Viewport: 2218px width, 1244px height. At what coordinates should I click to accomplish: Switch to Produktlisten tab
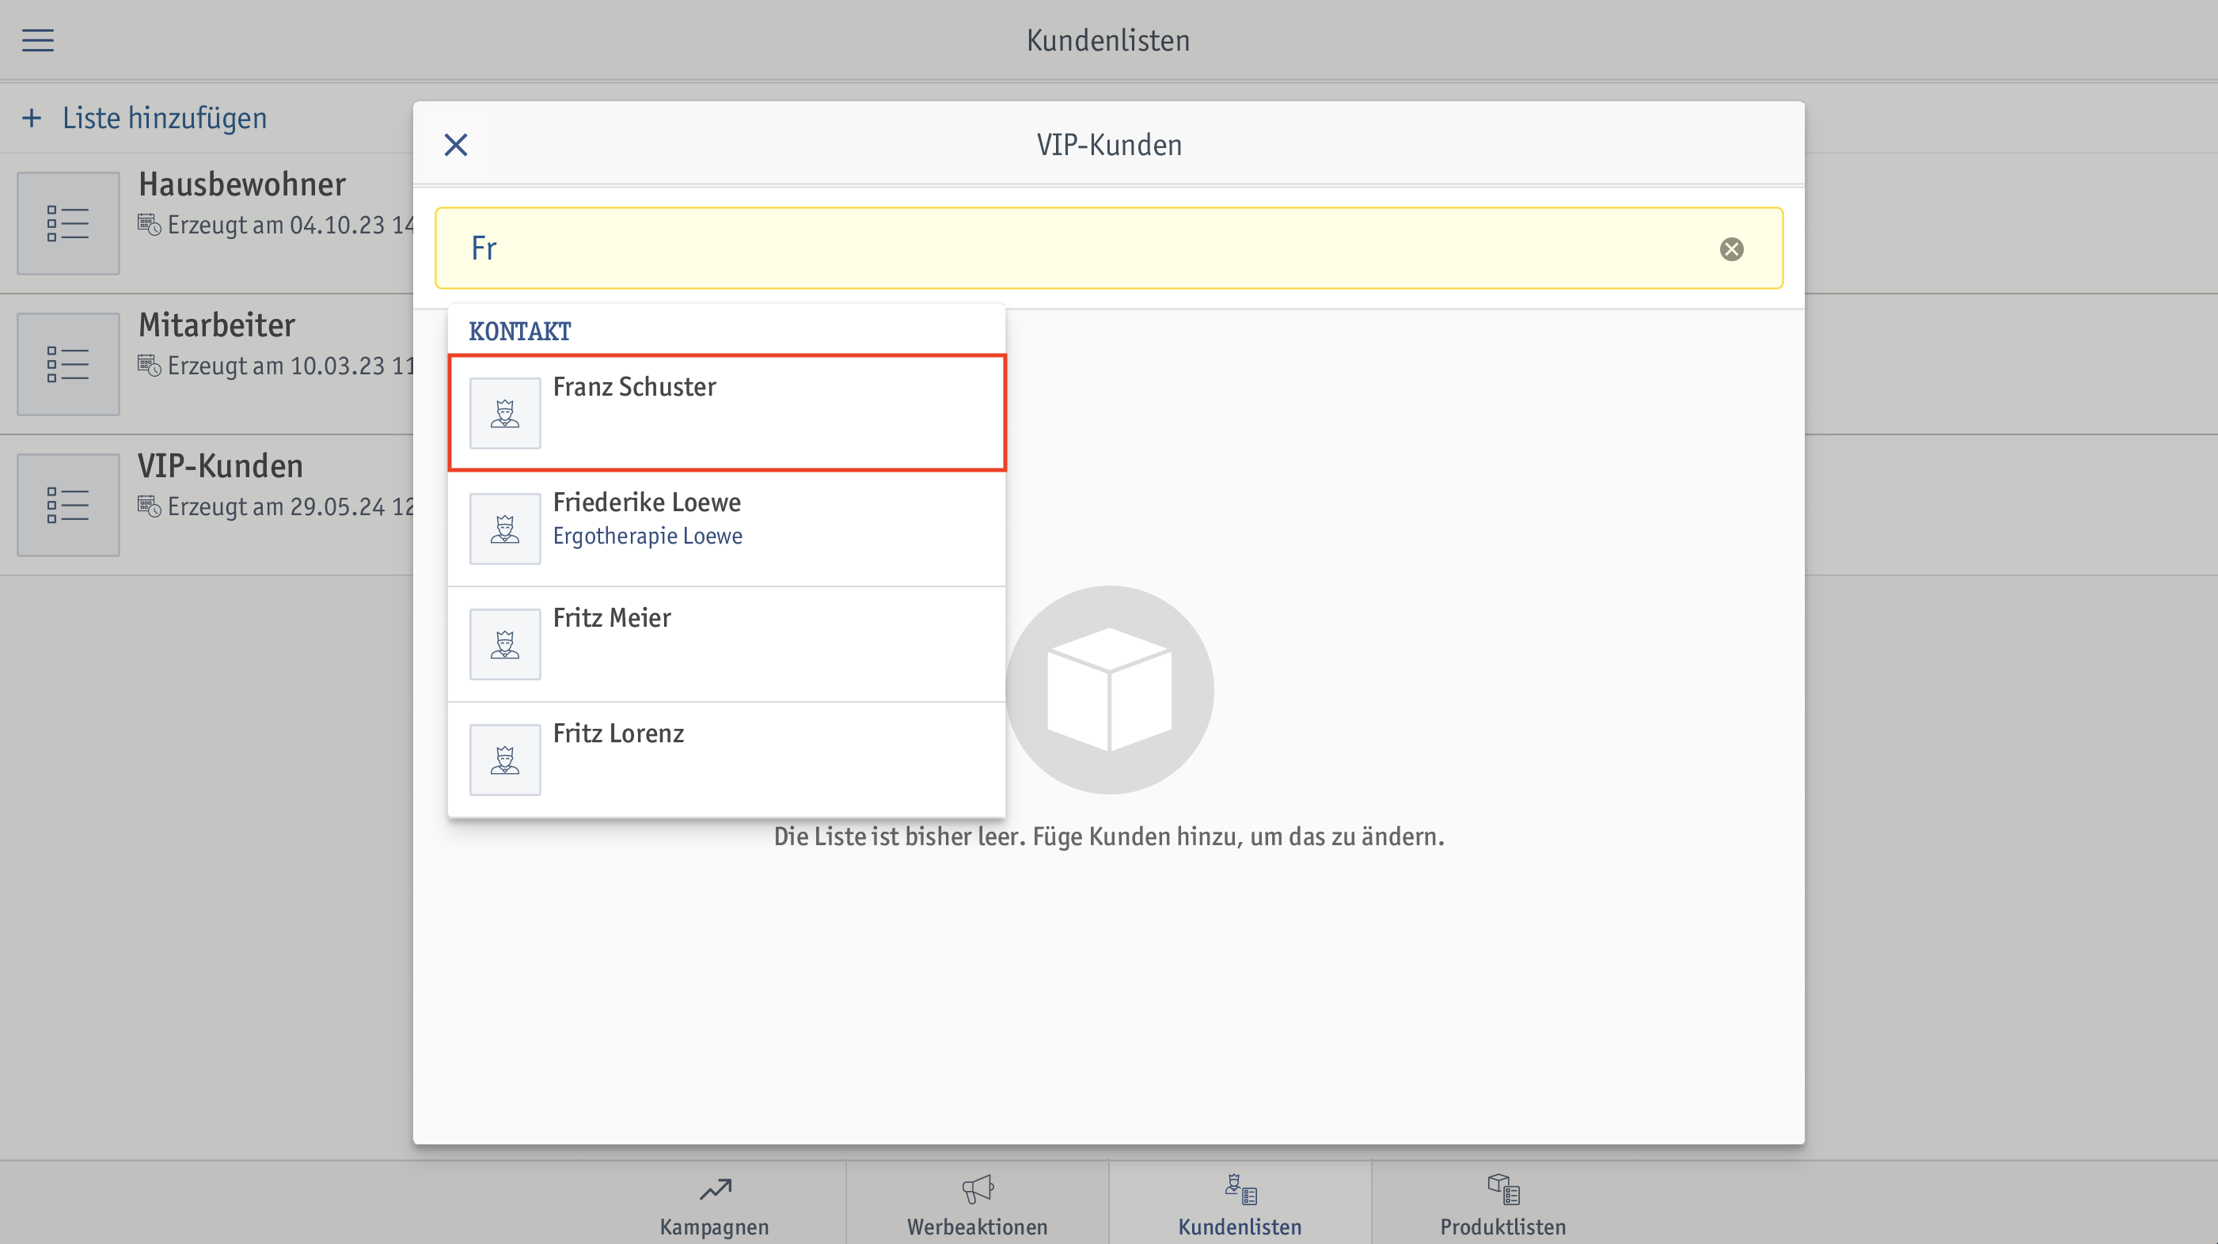click(1502, 1204)
